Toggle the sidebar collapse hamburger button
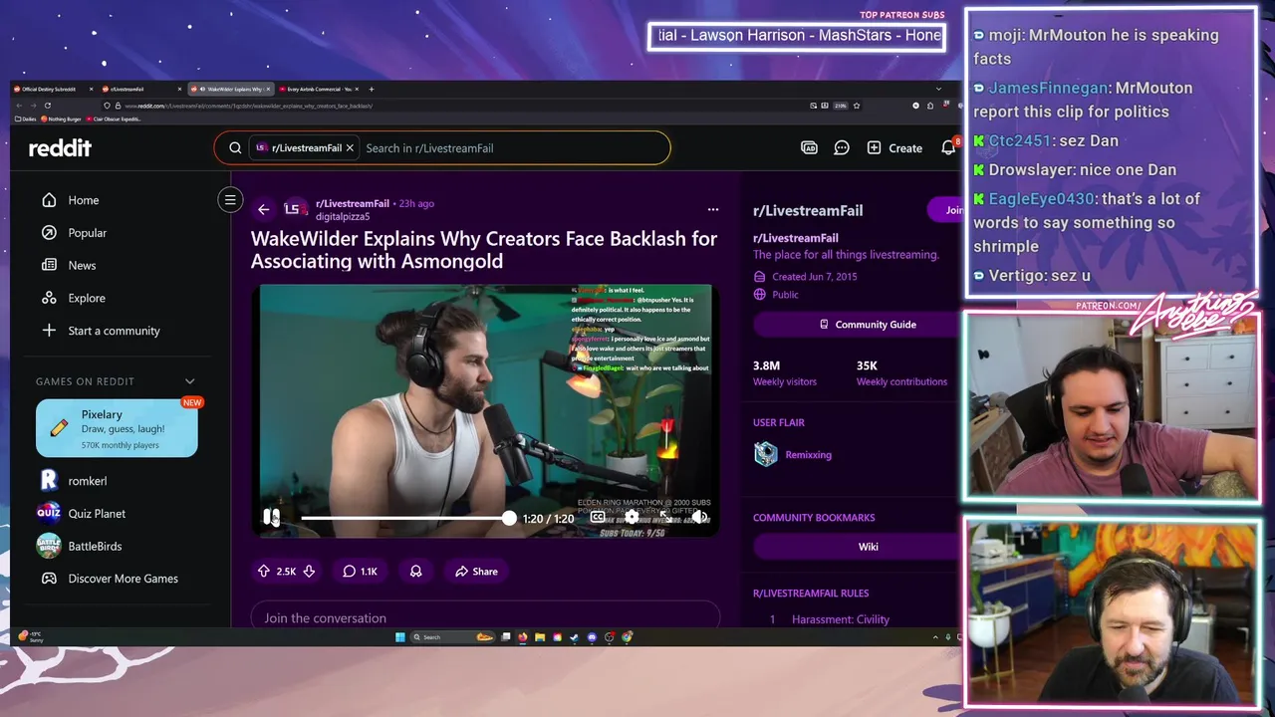This screenshot has height=717, width=1275. point(230,200)
